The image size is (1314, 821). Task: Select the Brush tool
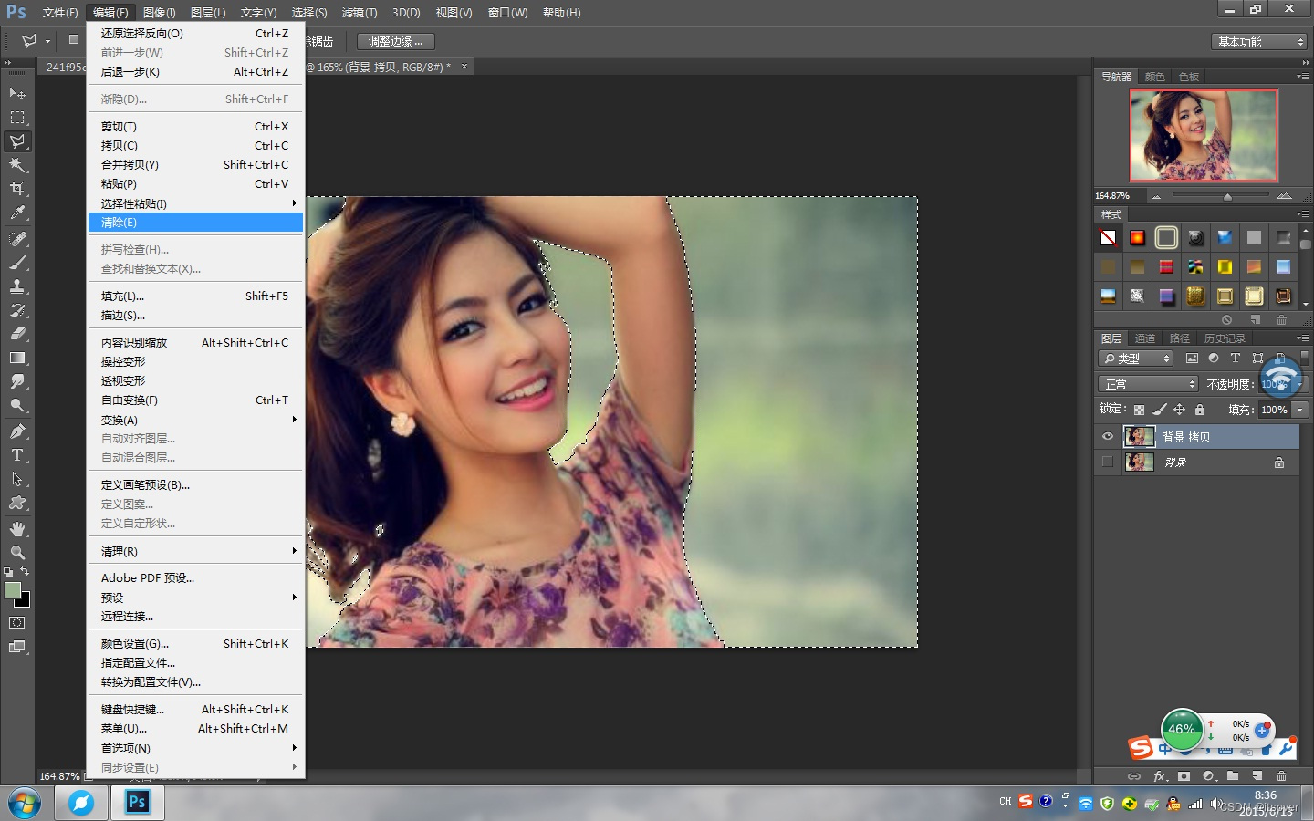[x=17, y=263]
